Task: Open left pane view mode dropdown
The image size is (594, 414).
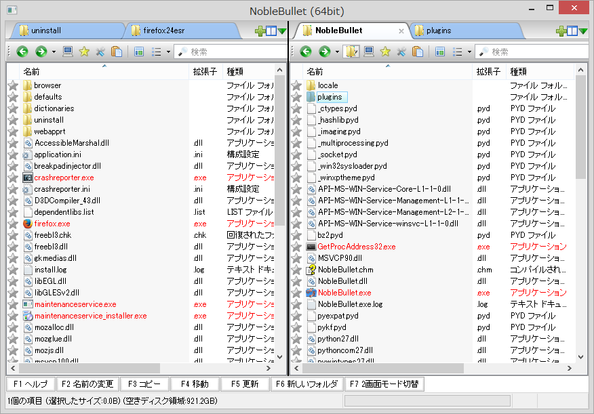Action: pyautogui.click(x=168, y=52)
